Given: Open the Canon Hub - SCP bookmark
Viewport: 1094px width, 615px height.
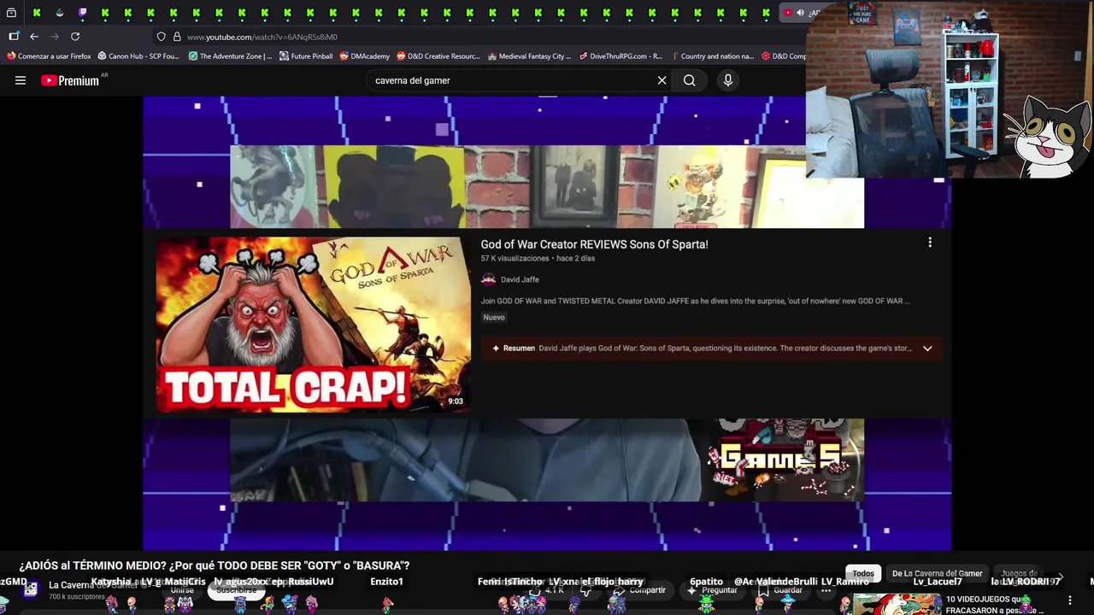Looking at the screenshot, I should (138, 56).
